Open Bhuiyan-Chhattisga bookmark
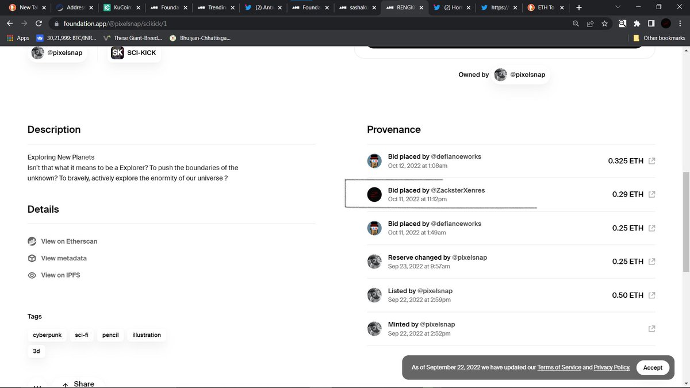 click(200, 38)
